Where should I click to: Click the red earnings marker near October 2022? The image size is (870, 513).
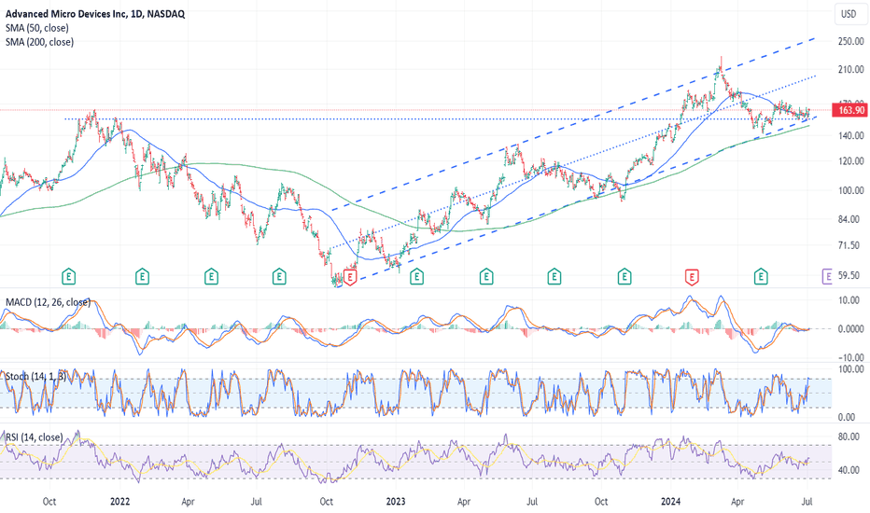coord(350,277)
